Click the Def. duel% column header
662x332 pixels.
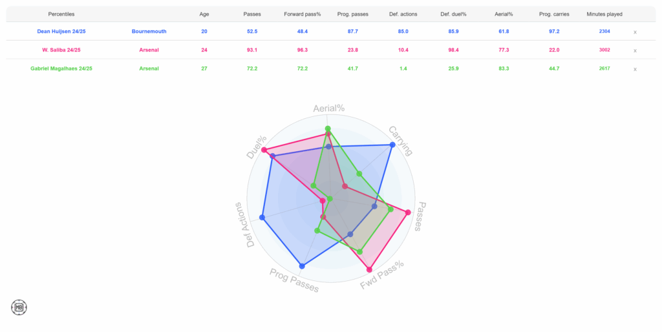[x=453, y=14]
